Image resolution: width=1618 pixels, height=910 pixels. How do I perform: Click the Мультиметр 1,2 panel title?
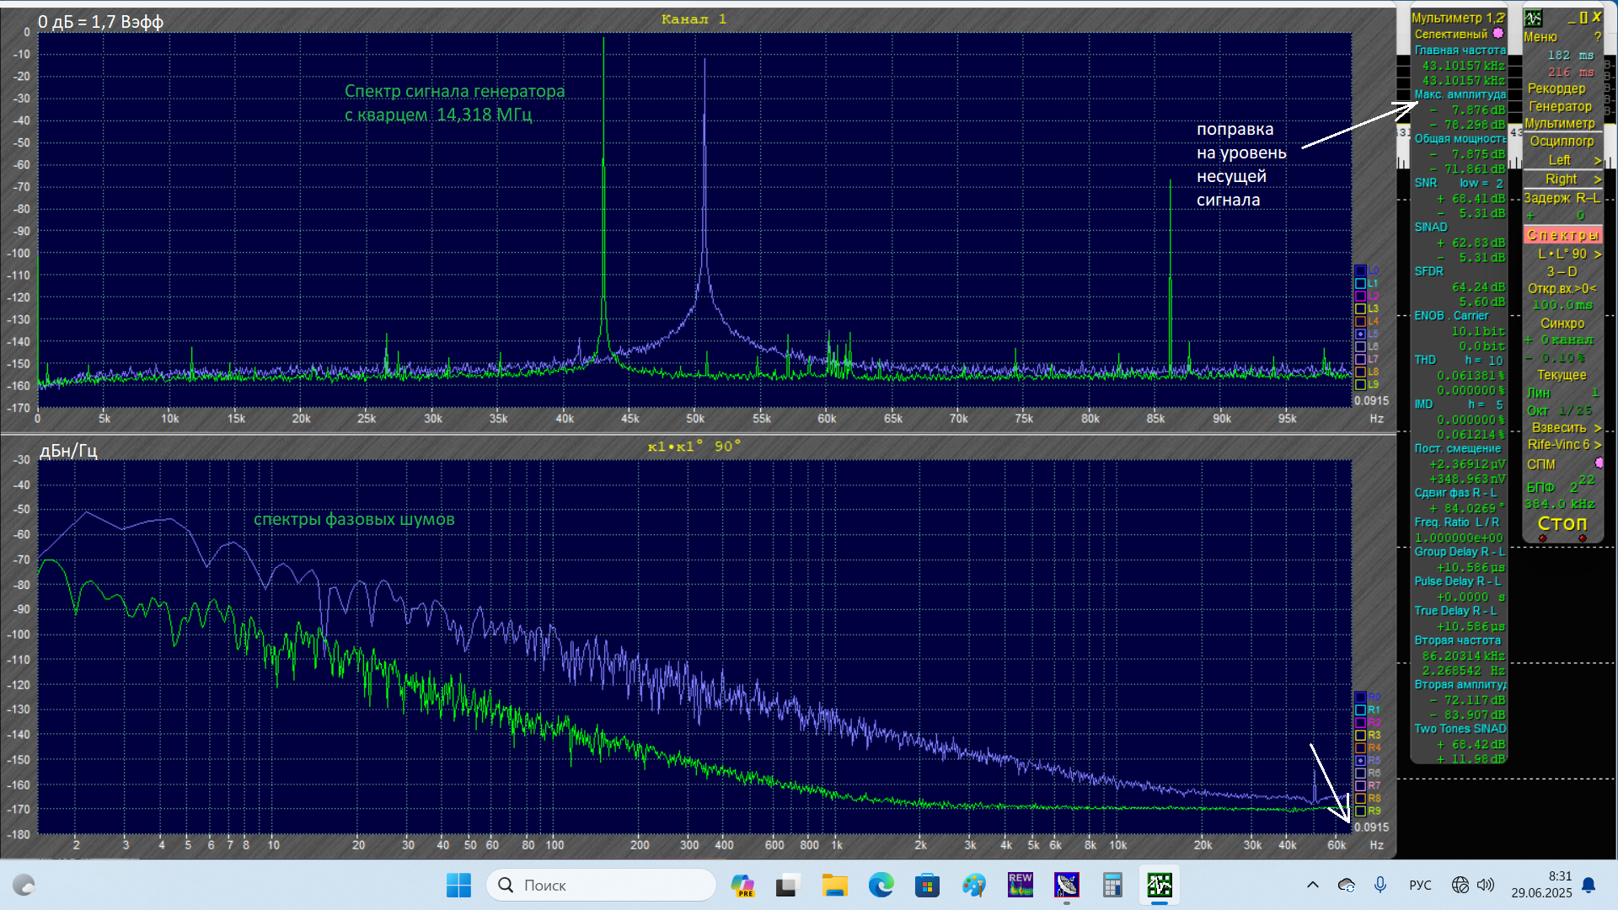(1459, 18)
